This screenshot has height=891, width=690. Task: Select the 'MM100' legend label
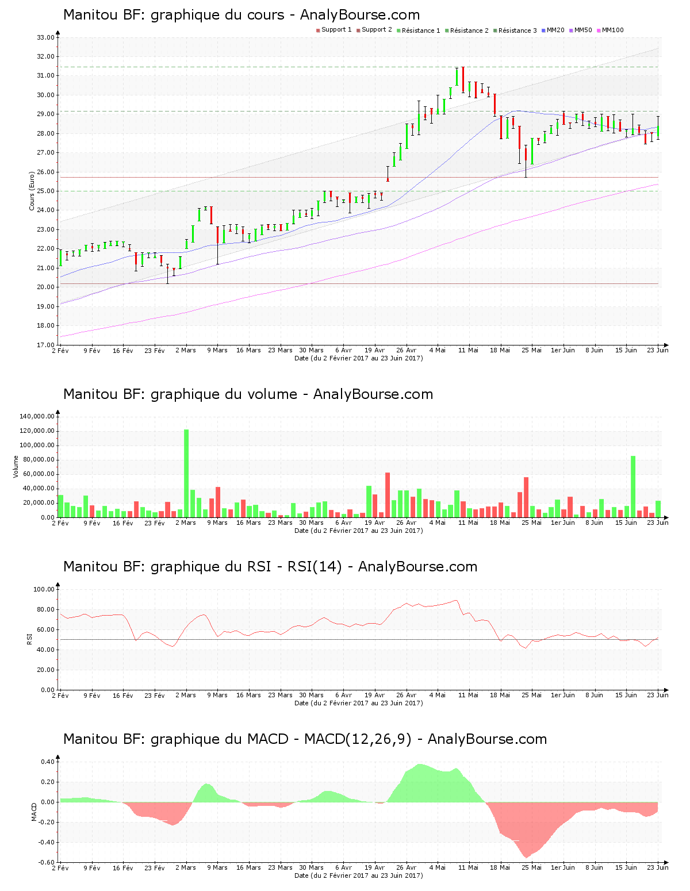click(x=613, y=30)
